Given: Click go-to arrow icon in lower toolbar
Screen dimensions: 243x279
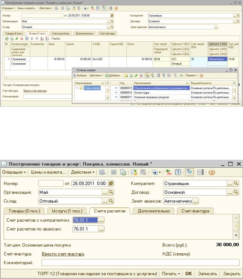Looking at the screenshot, I should pyautogui.click(x=156, y=172).
